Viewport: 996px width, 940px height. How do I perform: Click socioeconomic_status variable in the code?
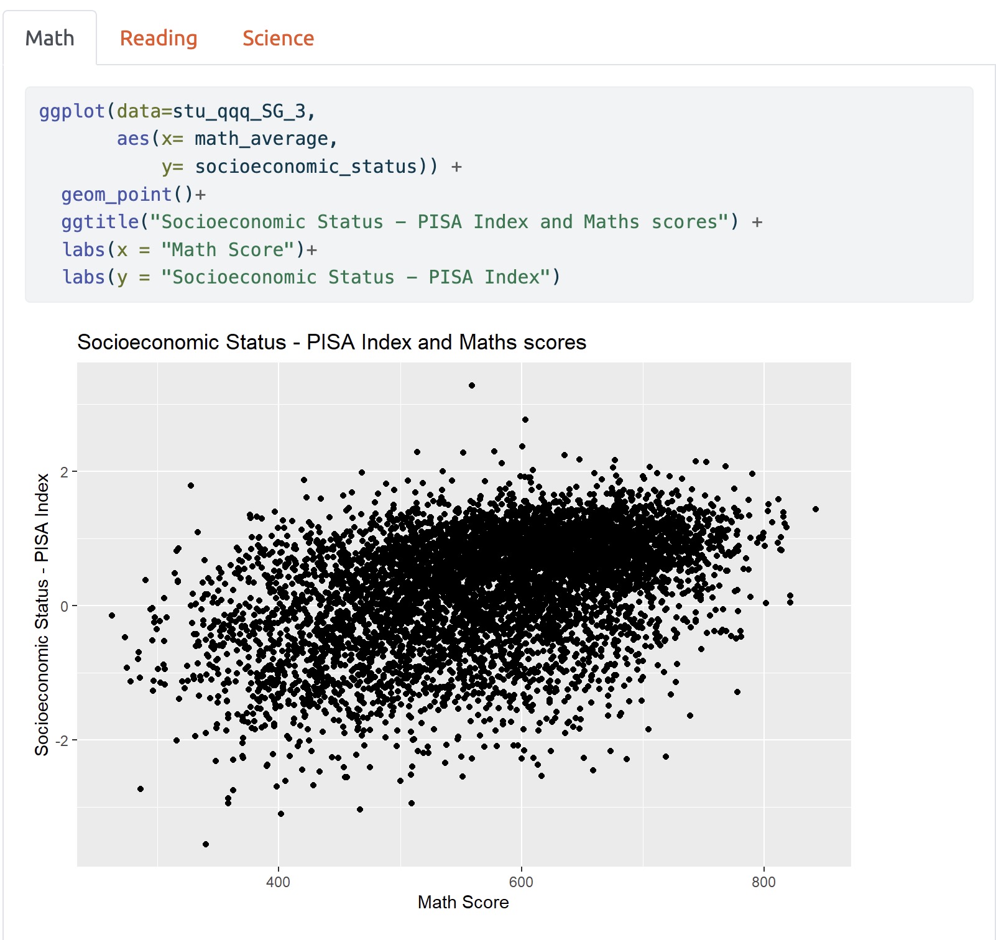click(306, 167)
